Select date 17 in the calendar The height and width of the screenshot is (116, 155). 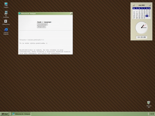pos(144,14)
